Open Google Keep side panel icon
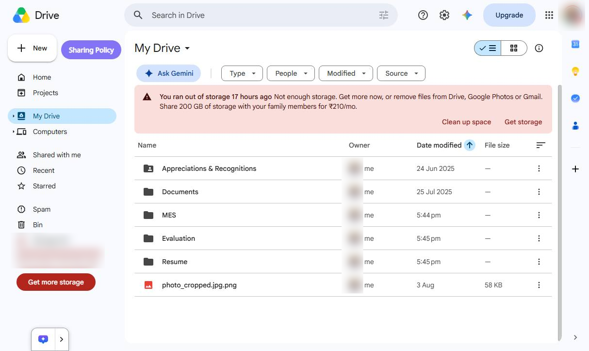This screenshot has height=351, width=589. [575, 71]
